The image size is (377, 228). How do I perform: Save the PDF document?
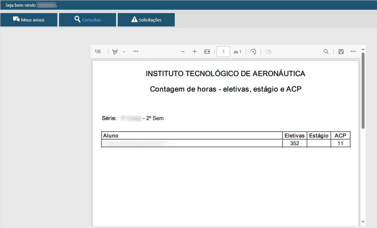point(341,52)
